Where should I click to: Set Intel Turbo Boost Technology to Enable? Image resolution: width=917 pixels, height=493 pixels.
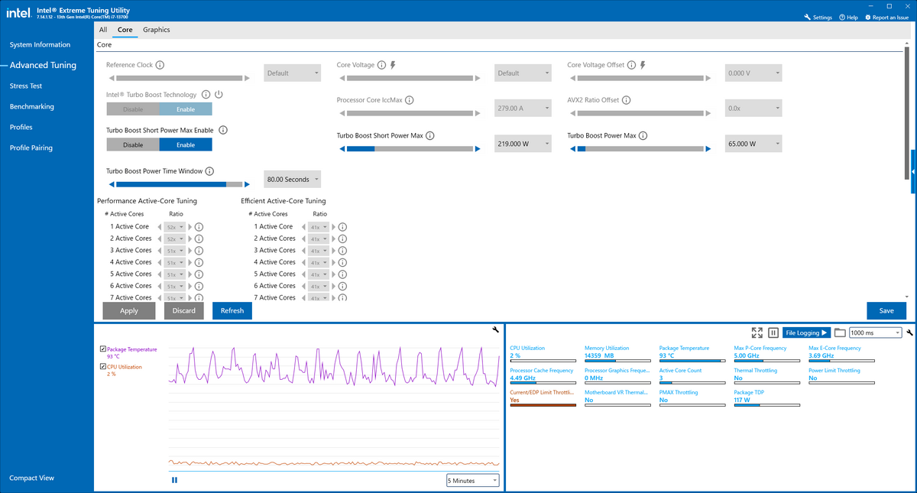(186, 109)
